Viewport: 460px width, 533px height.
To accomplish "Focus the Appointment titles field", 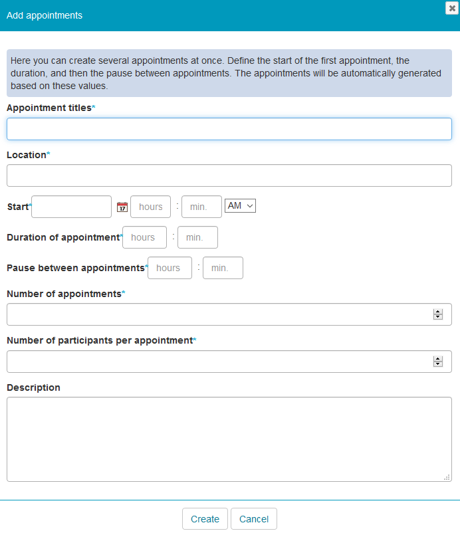I will tap(229, 129).
